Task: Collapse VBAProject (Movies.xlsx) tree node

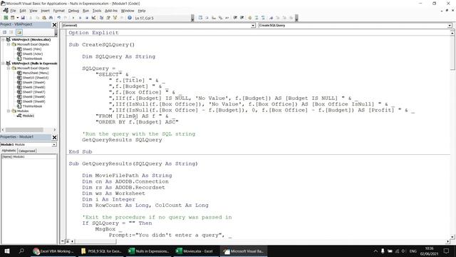Action: coord(3,39)
